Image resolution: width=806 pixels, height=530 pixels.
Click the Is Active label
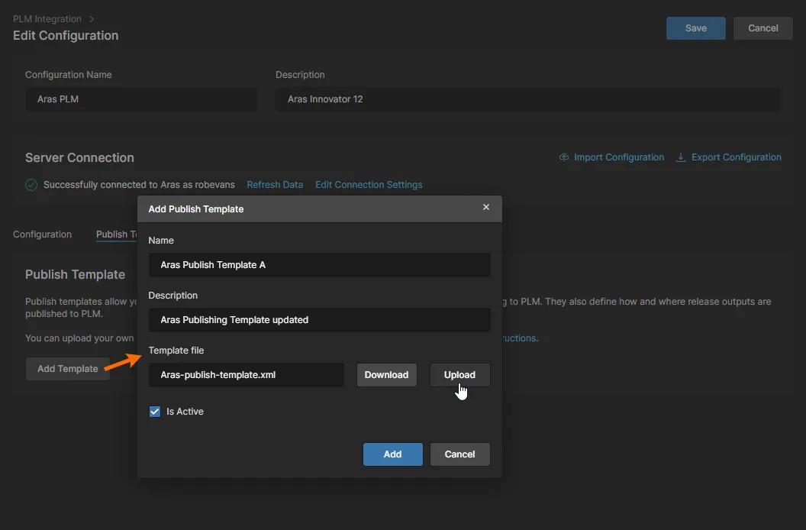[x=185, y=411]
